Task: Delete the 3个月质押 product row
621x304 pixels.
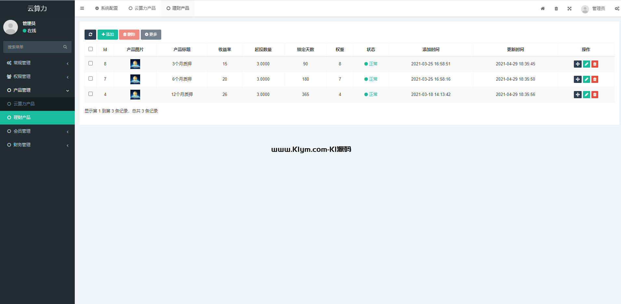Action: (x=595, y=64)
